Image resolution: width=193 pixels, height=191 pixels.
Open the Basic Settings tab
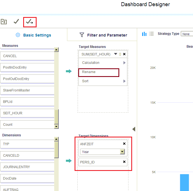[34, 35]
